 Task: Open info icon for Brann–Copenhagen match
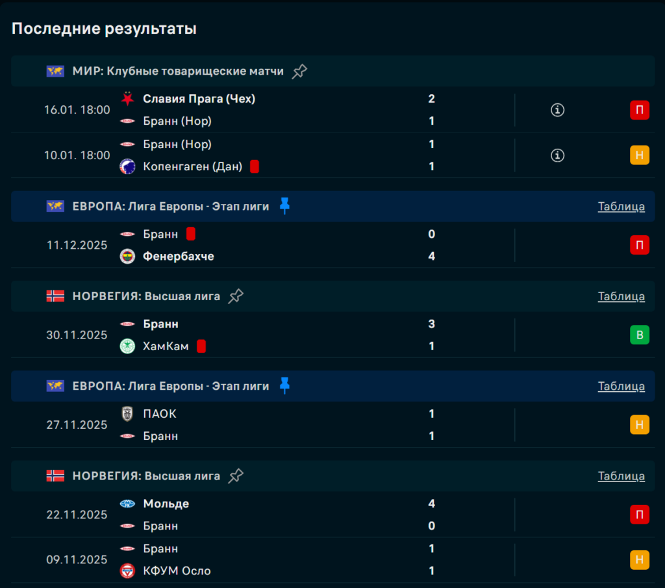[557, 155]
